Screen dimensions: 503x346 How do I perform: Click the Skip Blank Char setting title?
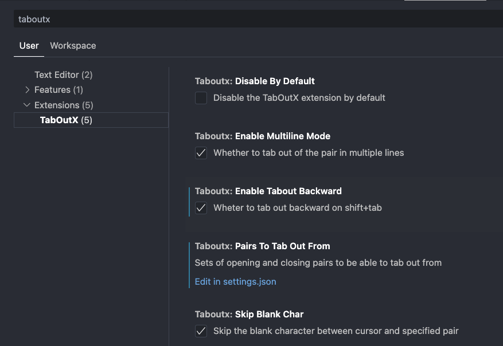(x=249, y=314)
